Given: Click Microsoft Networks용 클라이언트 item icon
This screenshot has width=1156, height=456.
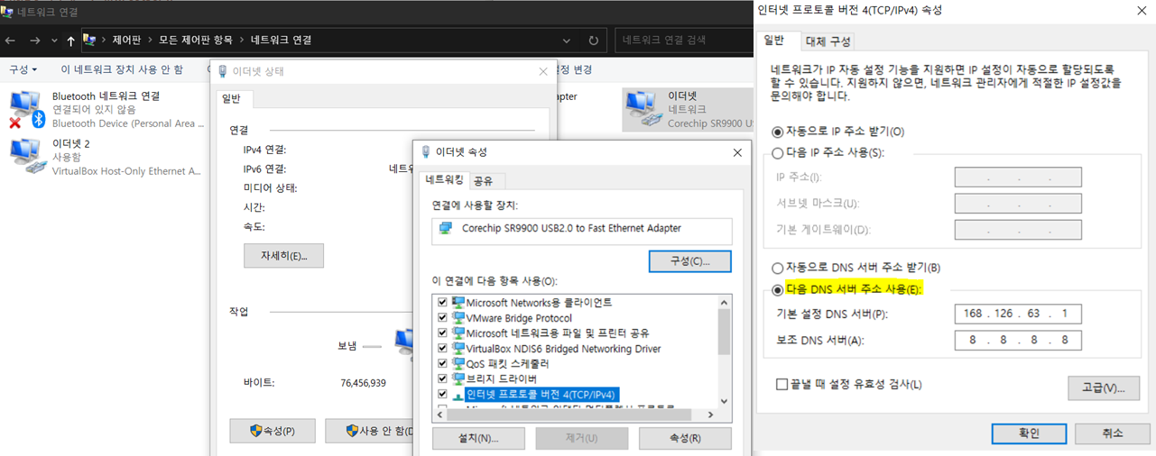Looking at the screenshot, I should coord(458,303).
